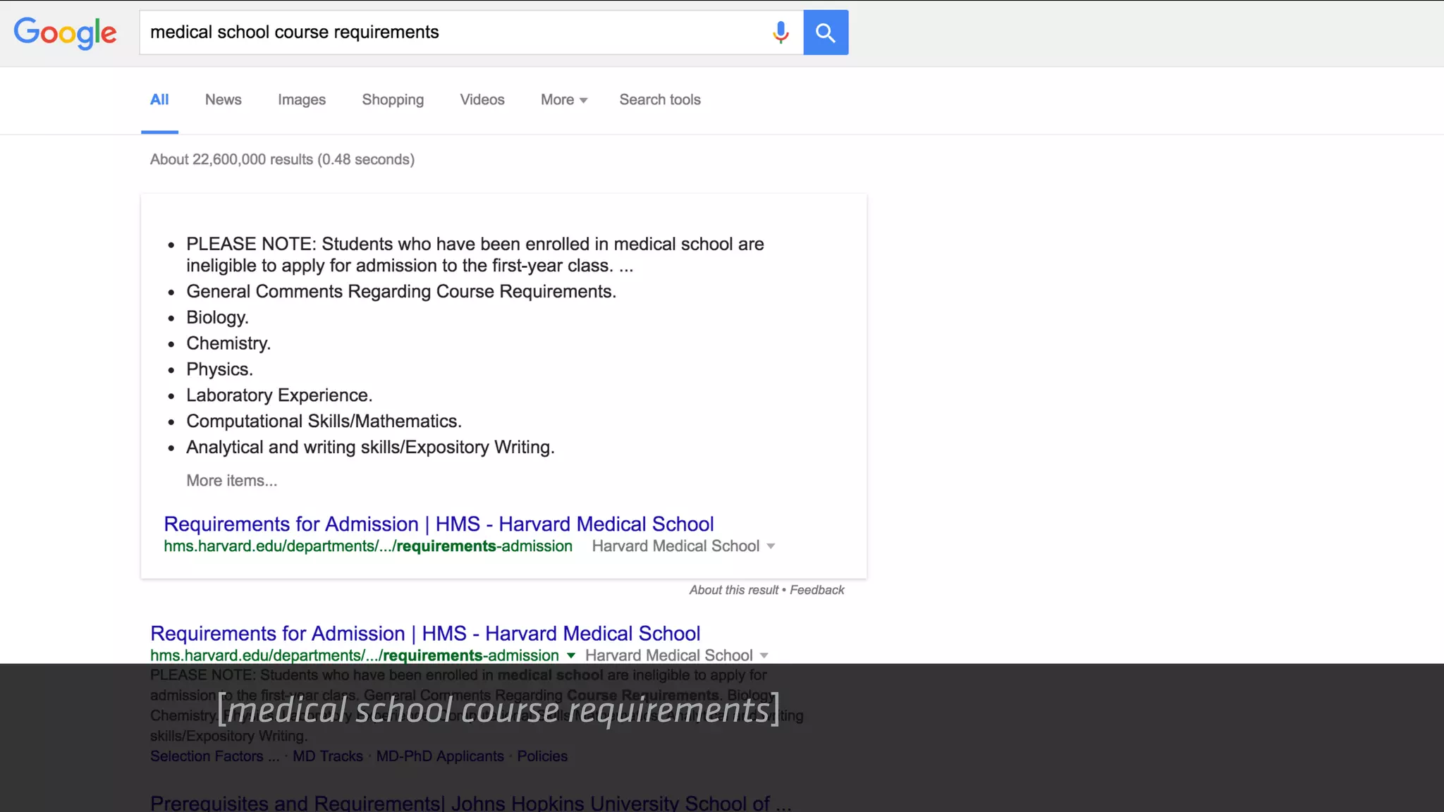
Task: Click 'About this result' link
Action: coord(733,590)
